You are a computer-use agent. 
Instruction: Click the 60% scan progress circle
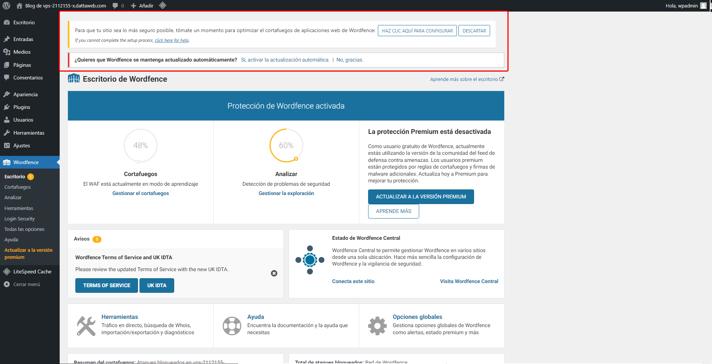tap(286, 145)
